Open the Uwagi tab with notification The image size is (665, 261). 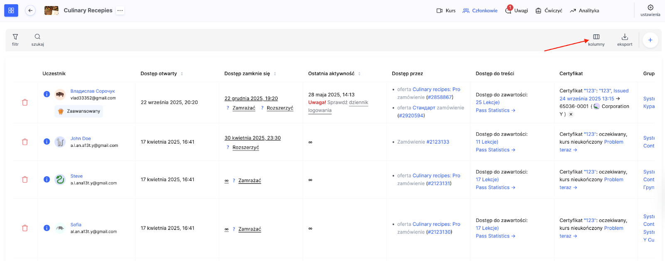[517, 11]
